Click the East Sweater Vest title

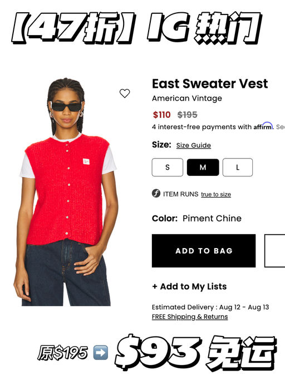point(210,84)
